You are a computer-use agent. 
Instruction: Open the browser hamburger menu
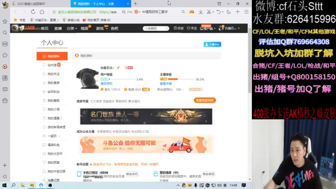coord(247,12)
